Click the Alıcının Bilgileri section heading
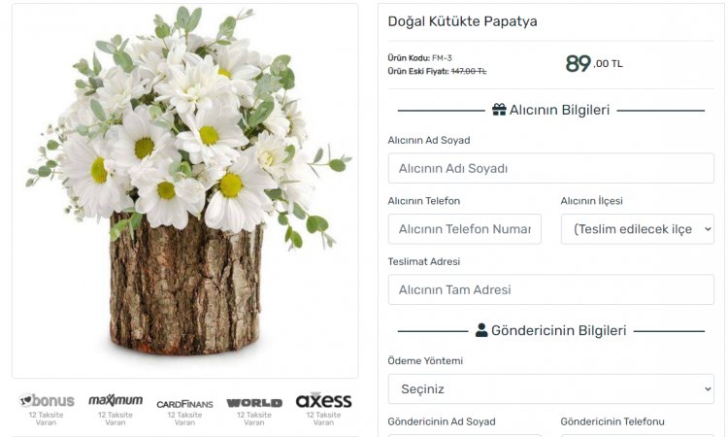 pyautogui.click(x=559, y=110)
